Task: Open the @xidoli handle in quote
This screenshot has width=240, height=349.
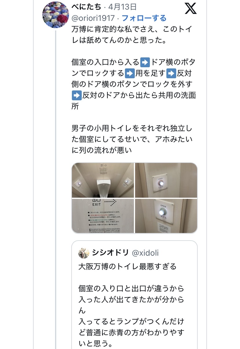Action: pos(145,253)
